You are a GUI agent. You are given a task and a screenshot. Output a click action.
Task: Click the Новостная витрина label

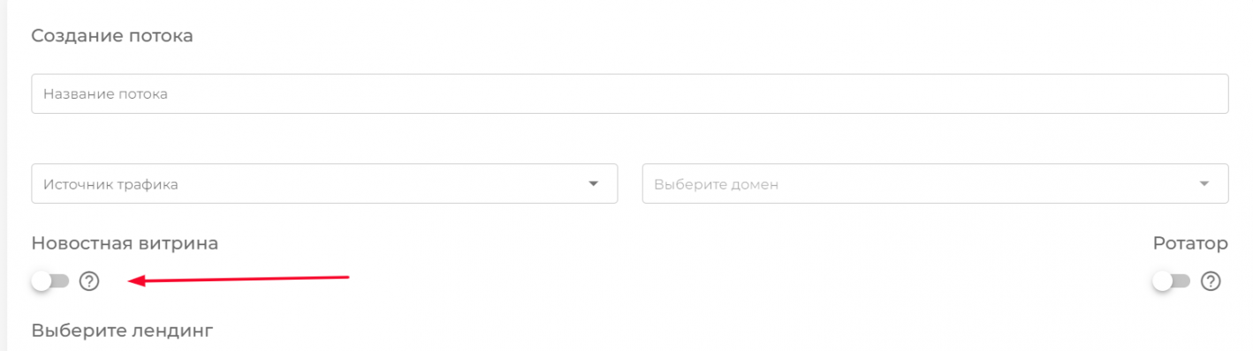tap(125, 243)
